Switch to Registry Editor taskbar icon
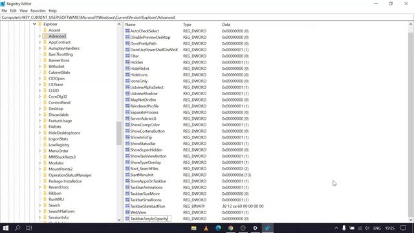 267,228
